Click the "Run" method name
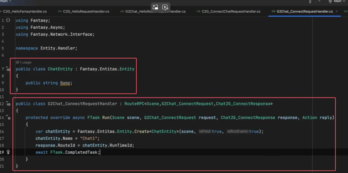This screenshot has height=173, width=348. (x=106, y=118)
